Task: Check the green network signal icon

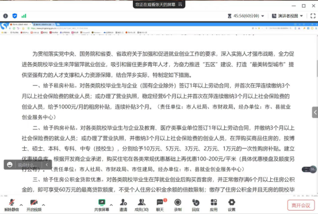Action: [x=24, y=16]
